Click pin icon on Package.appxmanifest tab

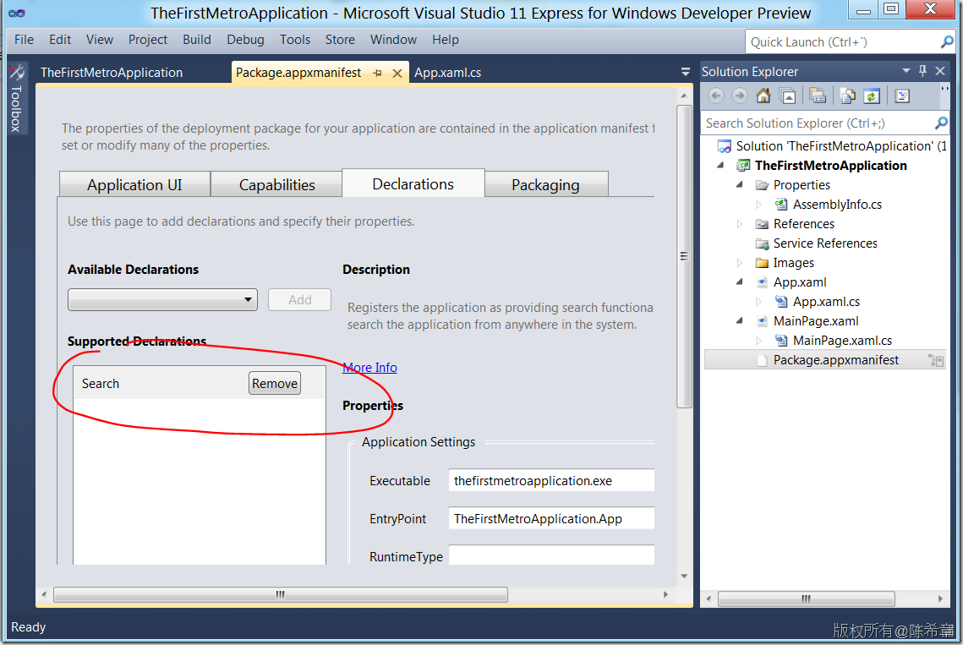(x=377, y=73)
